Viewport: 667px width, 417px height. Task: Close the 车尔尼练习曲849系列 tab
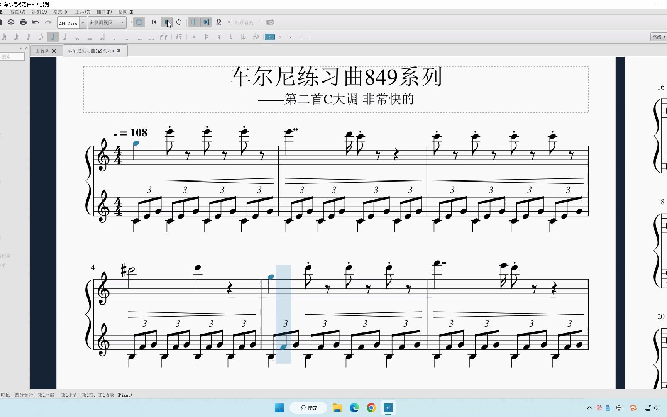119,51
